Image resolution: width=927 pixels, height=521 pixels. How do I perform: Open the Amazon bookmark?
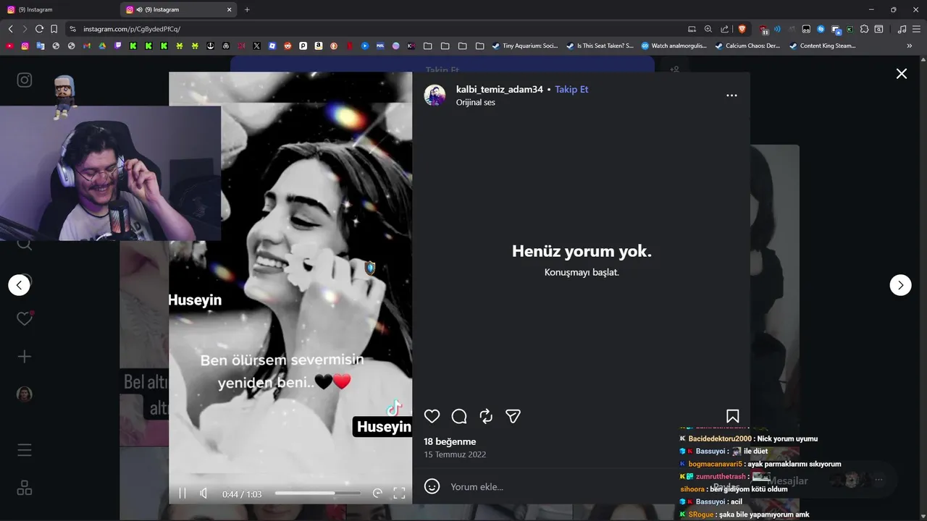(x=319, y=46)
